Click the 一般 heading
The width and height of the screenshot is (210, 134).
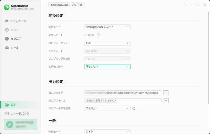(52, 121)
